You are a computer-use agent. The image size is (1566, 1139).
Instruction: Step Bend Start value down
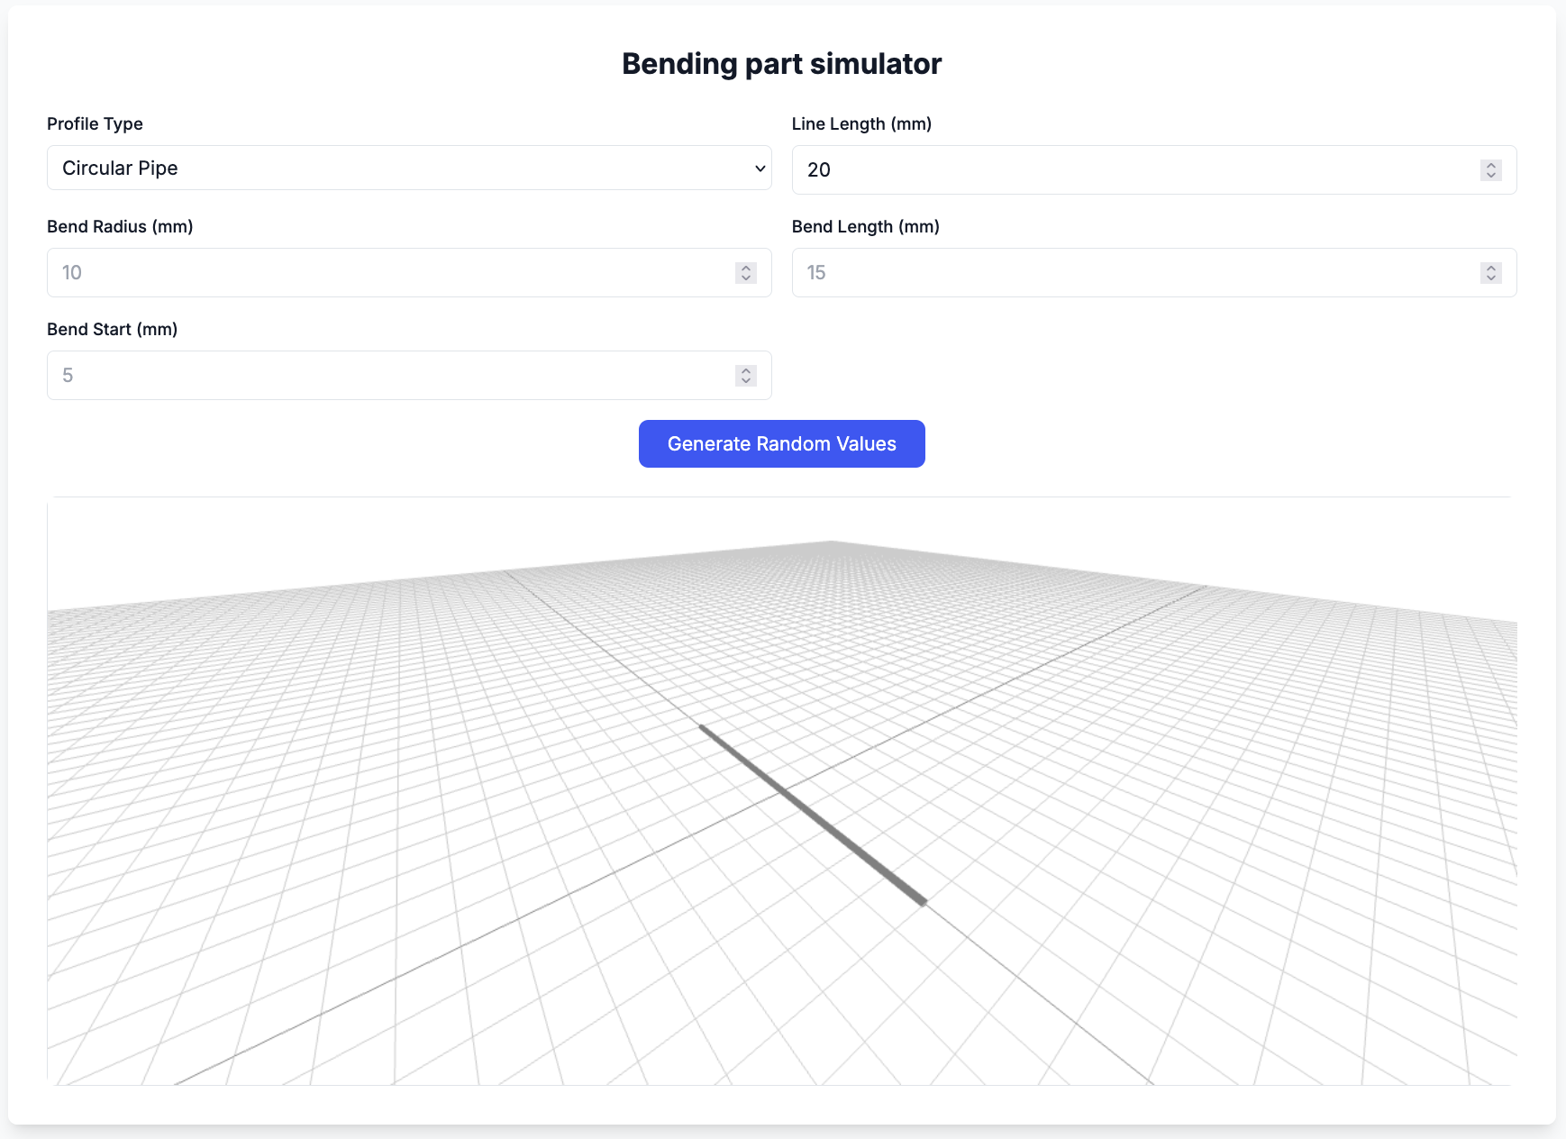[746, 380]
